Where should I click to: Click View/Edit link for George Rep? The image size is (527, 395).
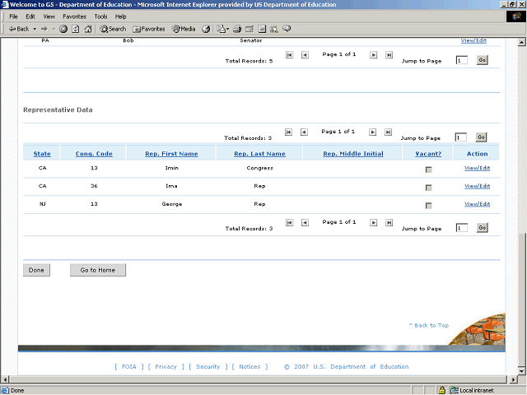477,204
